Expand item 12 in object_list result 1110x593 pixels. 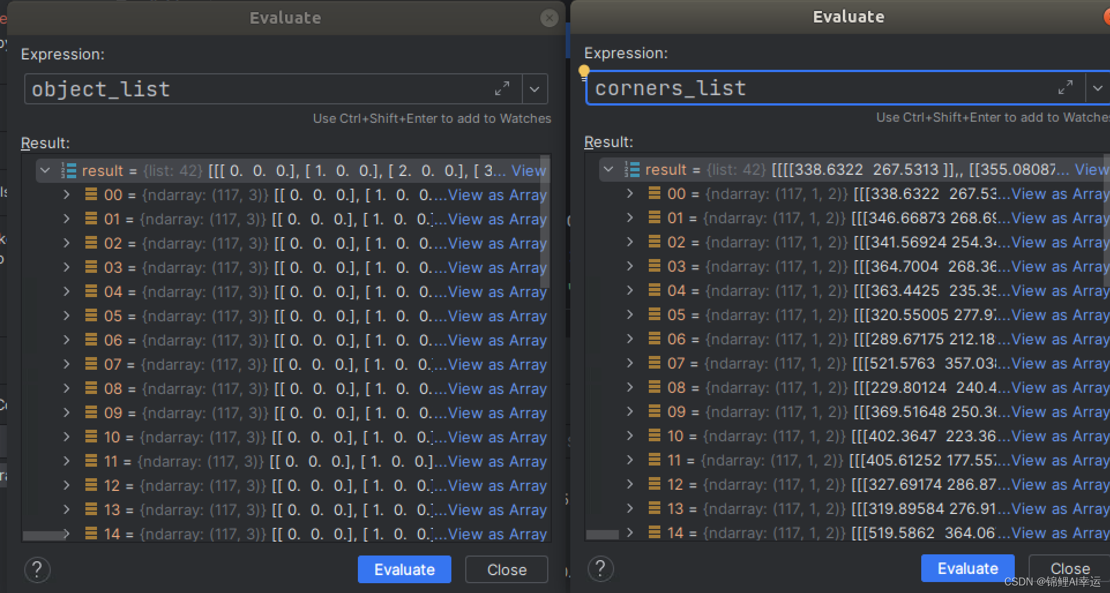click(x=66, y=486)
